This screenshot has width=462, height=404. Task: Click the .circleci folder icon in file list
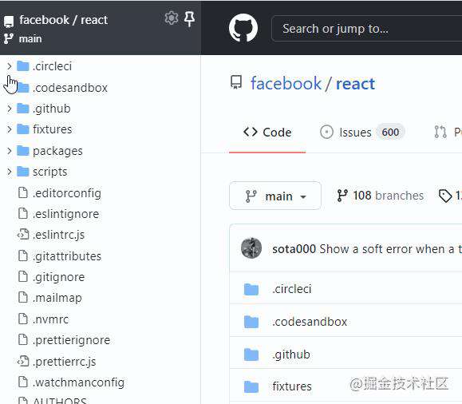coord(251,289)
